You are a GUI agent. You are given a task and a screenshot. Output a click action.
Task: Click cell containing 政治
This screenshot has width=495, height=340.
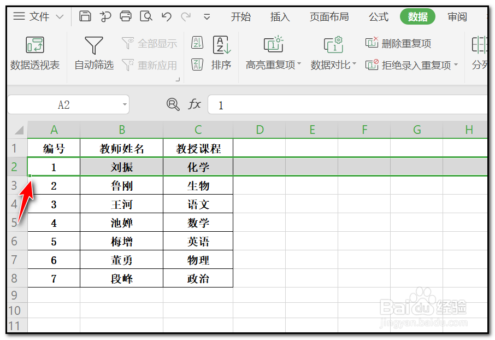point(198,278)
